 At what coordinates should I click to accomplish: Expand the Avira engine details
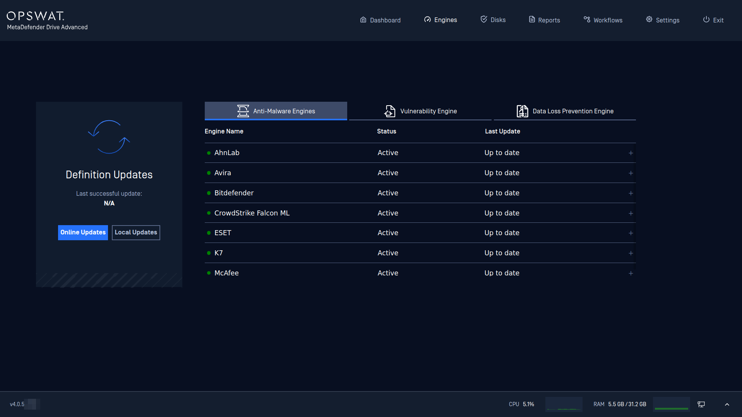pyautogui.click(x=631, y=173)
